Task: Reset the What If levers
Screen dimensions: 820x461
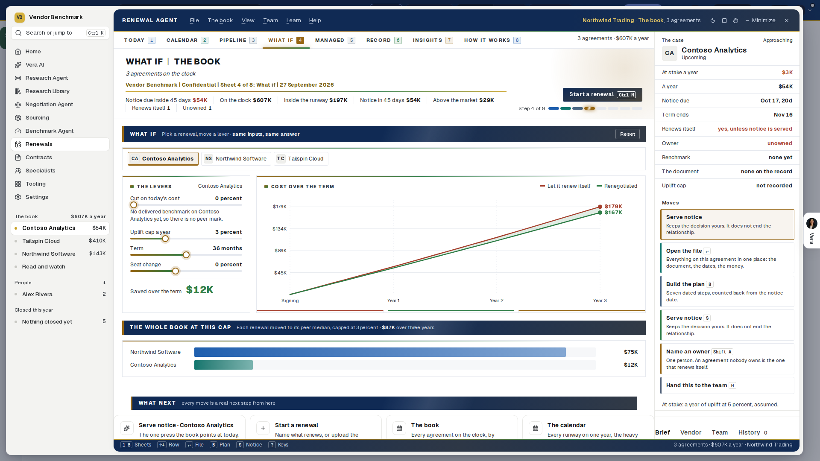Action: (x=627, y=134)
